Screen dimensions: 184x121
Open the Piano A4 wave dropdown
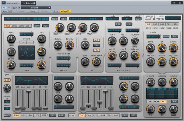26,65
